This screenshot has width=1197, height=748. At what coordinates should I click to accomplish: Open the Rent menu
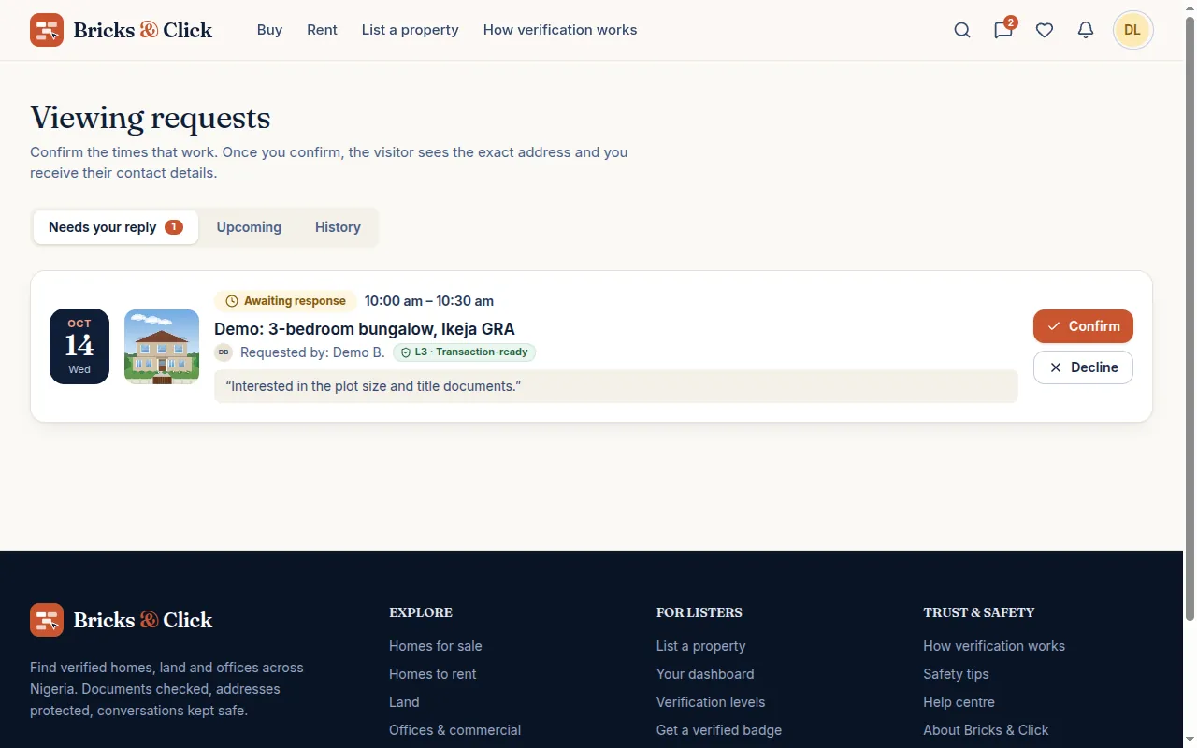(322, 30)
